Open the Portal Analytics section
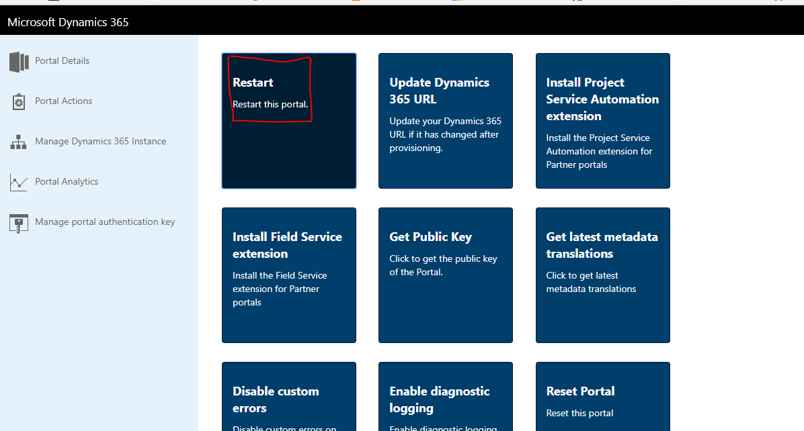The height and width of the screenshot is (431, 804). point(67,181)
